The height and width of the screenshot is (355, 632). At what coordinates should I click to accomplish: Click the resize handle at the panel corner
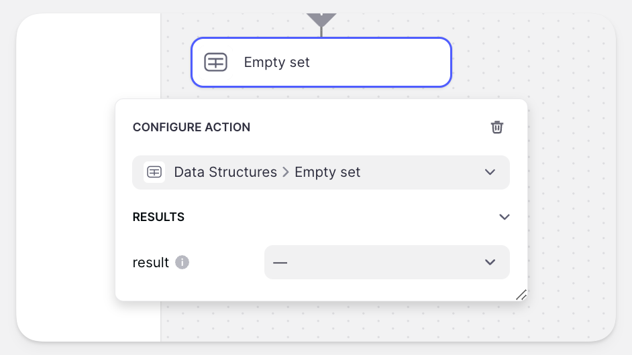pyautogui.click(x=521, y=295)
